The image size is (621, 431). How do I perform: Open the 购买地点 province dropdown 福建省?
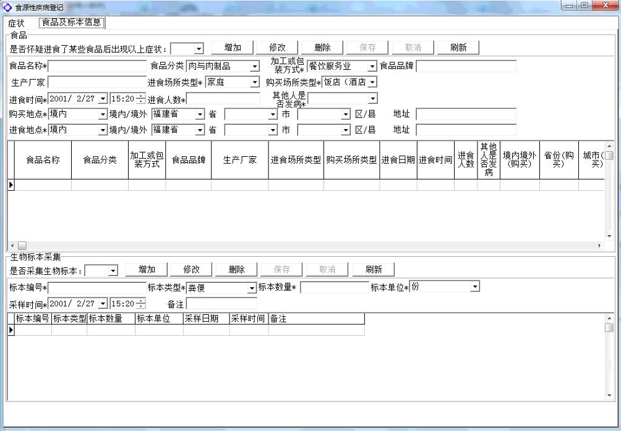coord(200,114)
